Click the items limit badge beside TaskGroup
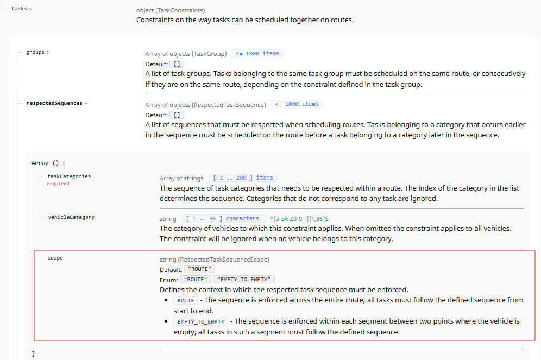Image resolution: width=541 pixels, height=360 pixels. (257, 54)
